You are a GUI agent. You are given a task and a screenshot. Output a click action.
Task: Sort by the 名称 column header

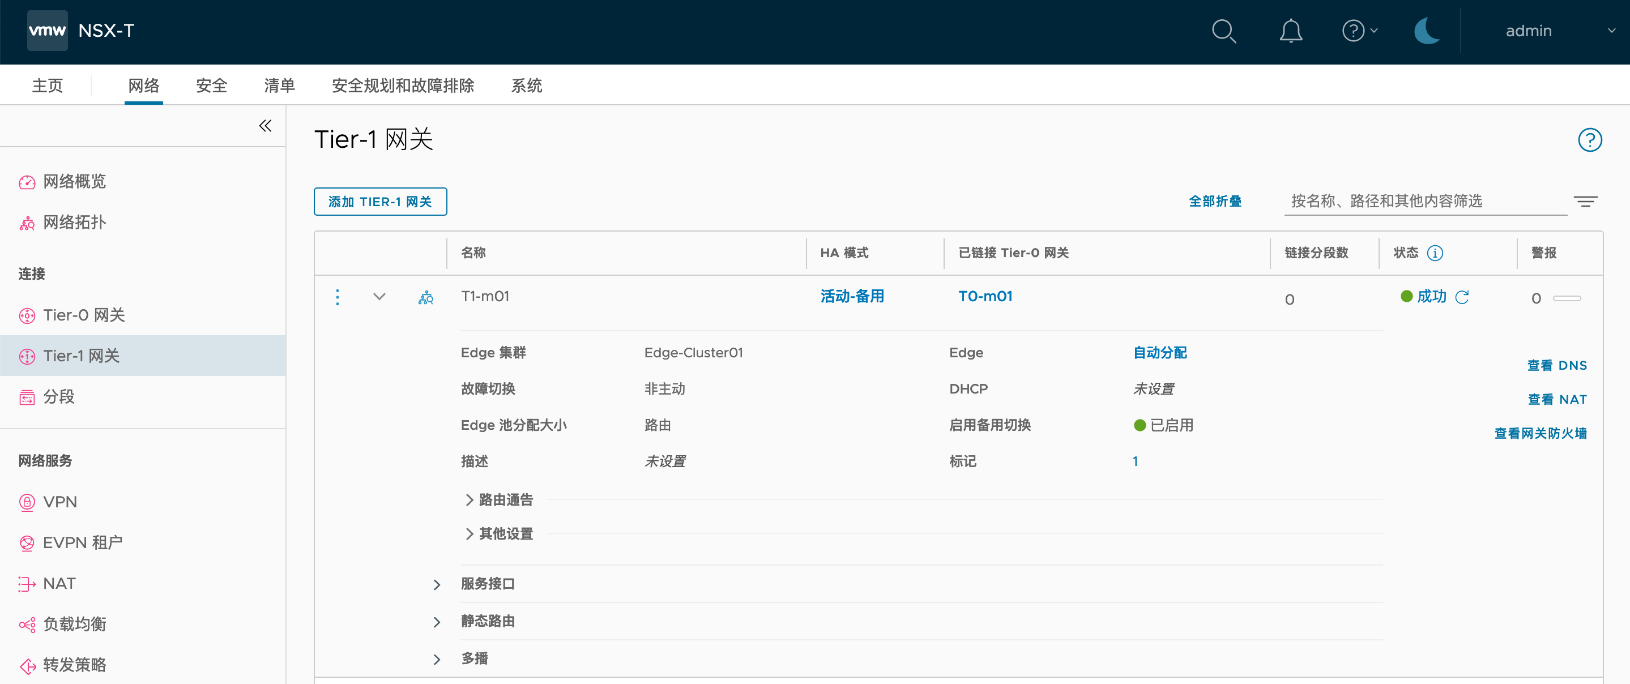coord(473,253)
